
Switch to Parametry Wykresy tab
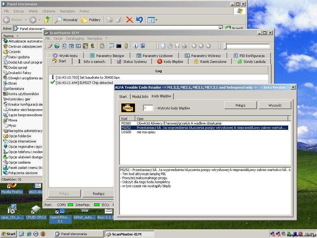click(x=203, y=55)
